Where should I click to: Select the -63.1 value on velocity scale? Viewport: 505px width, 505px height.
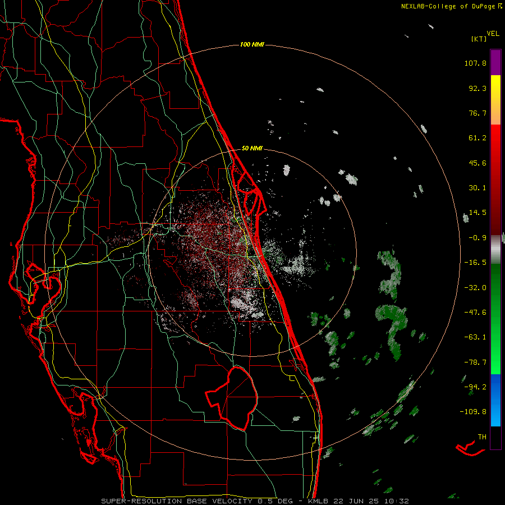475,337
